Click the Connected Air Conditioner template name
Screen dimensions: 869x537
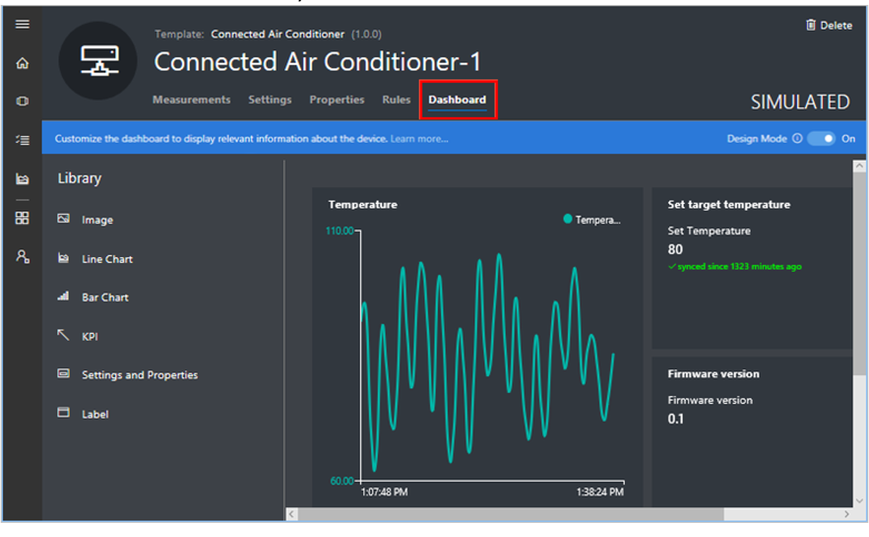tap(278, 34)
